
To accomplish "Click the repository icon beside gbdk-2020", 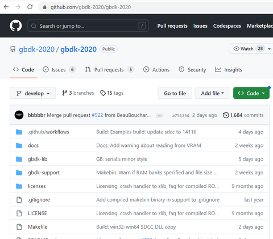I will (x=13, y=49).
